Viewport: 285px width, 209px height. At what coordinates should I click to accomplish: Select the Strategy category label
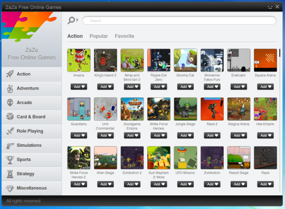(25, 174)
